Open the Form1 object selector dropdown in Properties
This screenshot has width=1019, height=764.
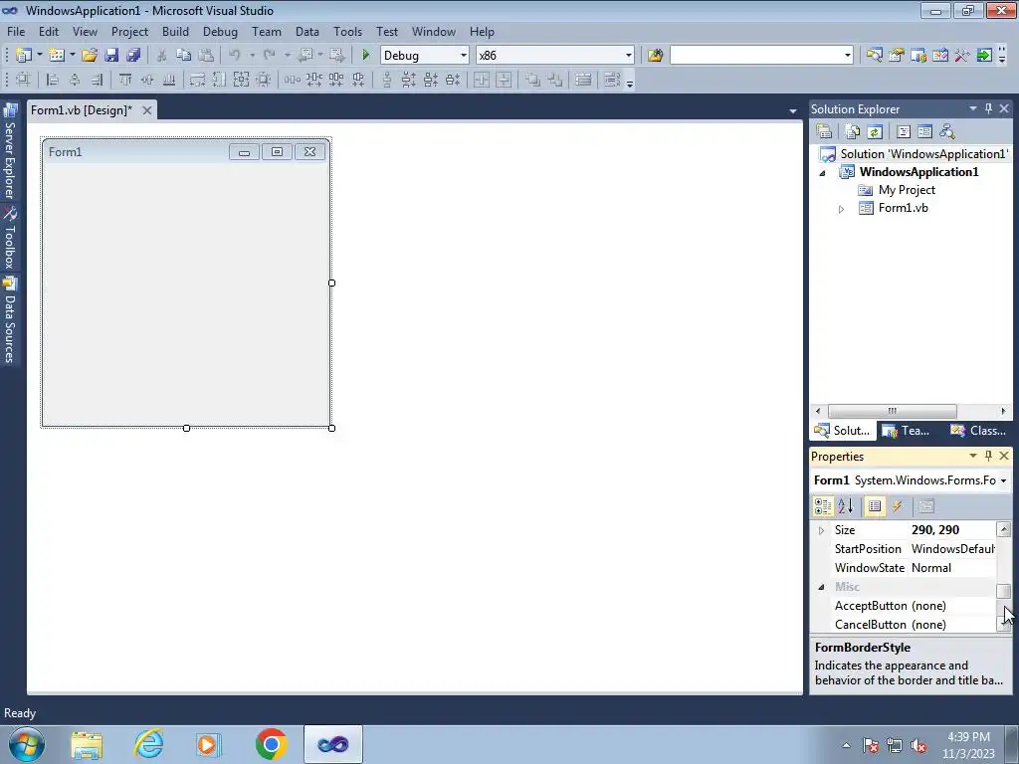pos(1004,480)
